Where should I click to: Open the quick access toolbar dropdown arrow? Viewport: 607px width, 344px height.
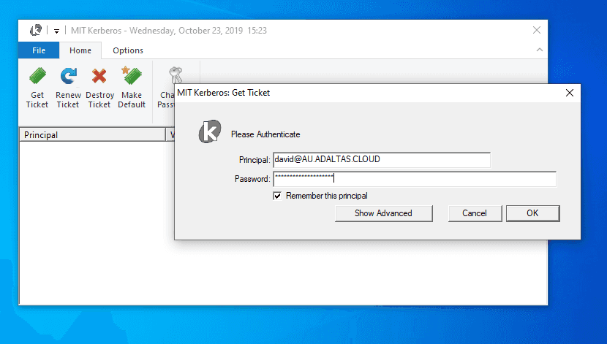pyautogui.click(x=56, y=31)
